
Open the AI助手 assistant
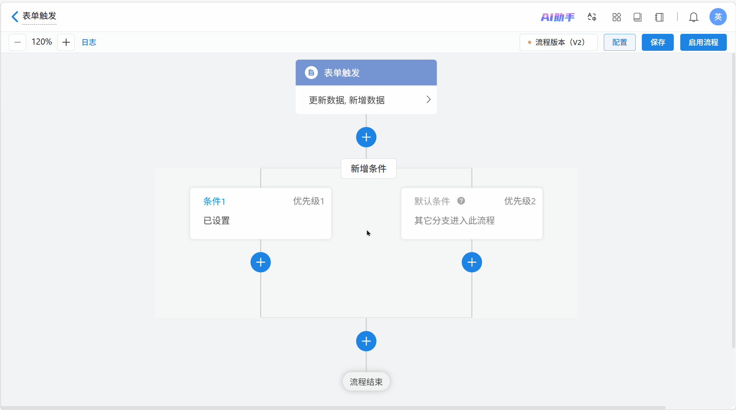click(557, 17)
